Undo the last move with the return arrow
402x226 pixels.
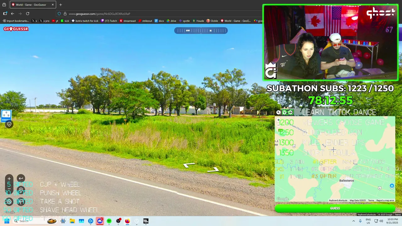pyautogui.click(x=21, y=179)
